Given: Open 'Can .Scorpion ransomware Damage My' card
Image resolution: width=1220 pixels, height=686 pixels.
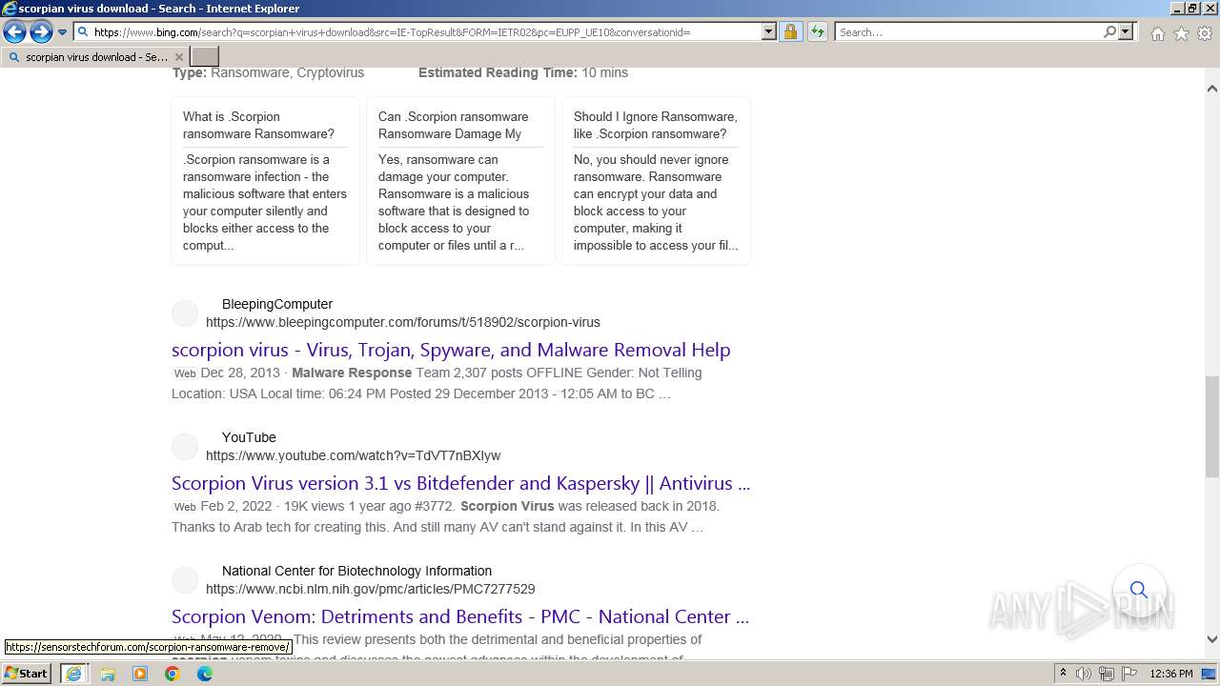Looking at the screenshot, I should [460, 180].
